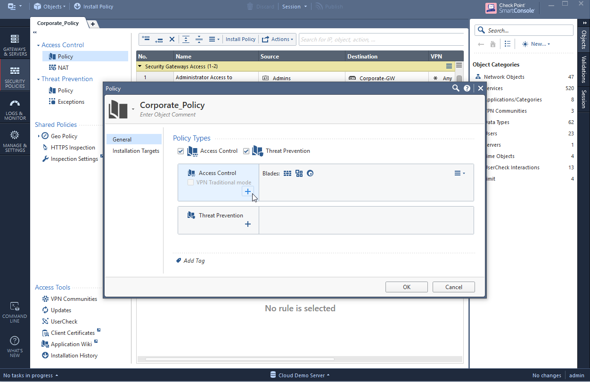Click the Add rule below toolbar icon
Image resolution: width=590 pixels, height=382 pixels.
coord(159,39)
